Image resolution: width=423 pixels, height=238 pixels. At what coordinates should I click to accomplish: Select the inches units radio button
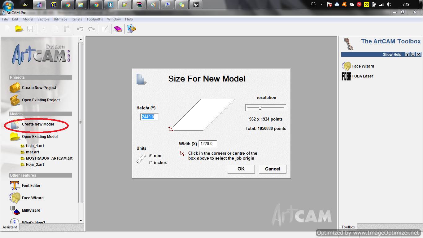pyautogui.click(x=151, y=163)
